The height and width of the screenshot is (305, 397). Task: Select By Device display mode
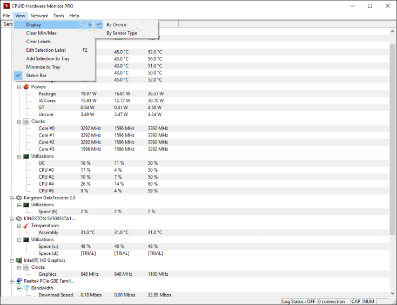point(116,25)
